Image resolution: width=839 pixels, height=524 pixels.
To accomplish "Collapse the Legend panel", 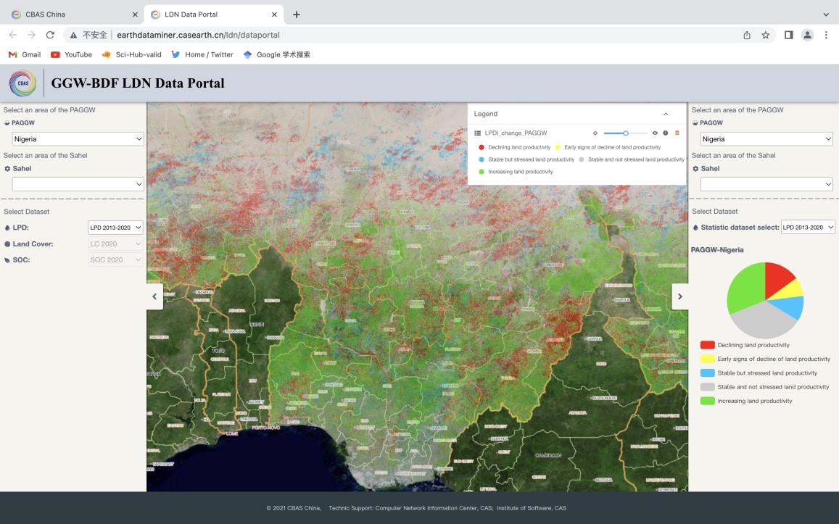I will pos(666,114).
